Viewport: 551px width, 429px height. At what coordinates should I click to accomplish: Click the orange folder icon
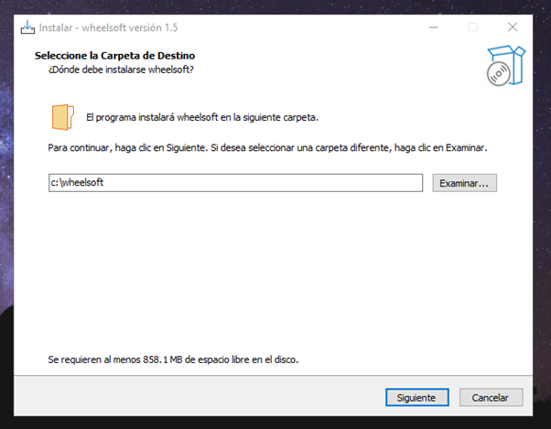click(62, 117)
